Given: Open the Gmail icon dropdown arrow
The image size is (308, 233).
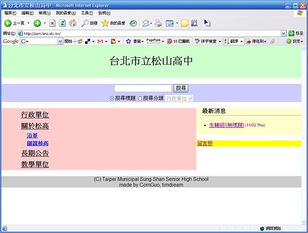Looking at the screenshot, I should pyautogui.click(x=106, y=42).
